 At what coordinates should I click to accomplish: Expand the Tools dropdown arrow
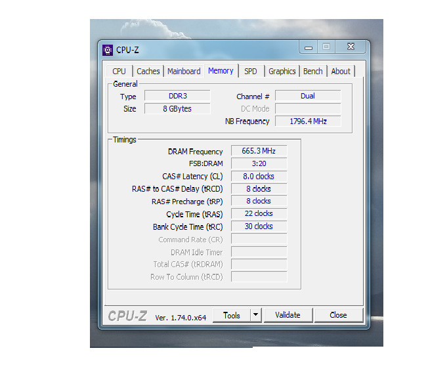[256, 315]
